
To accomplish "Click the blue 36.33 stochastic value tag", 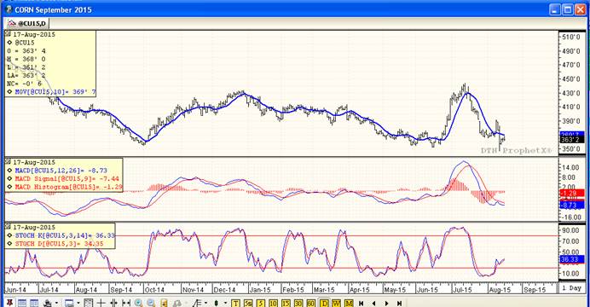I will 572,259.
